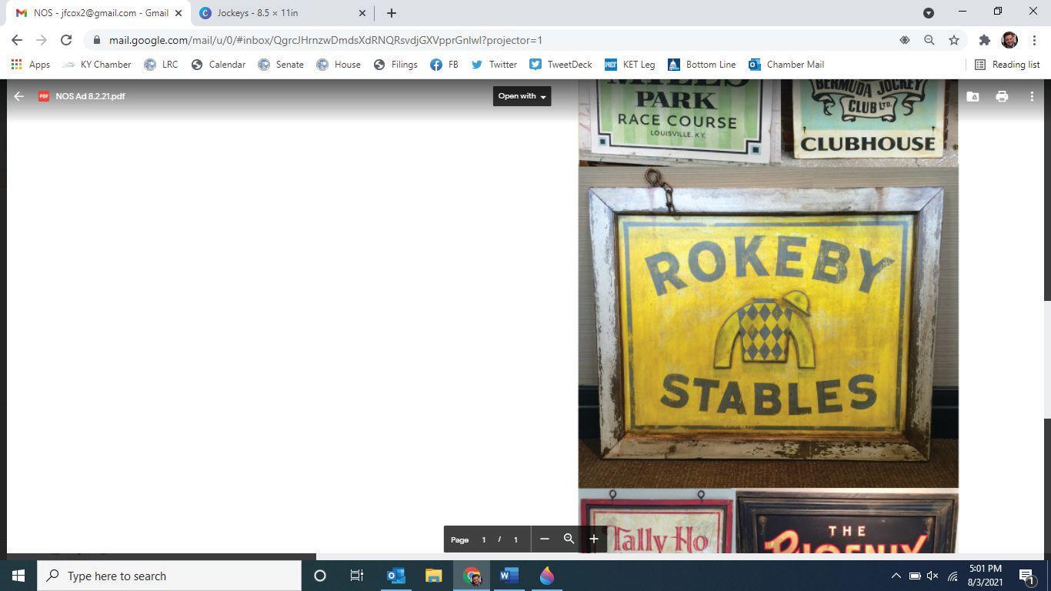
Task: Show hidden system tray icons
Action: click(896, 576)
